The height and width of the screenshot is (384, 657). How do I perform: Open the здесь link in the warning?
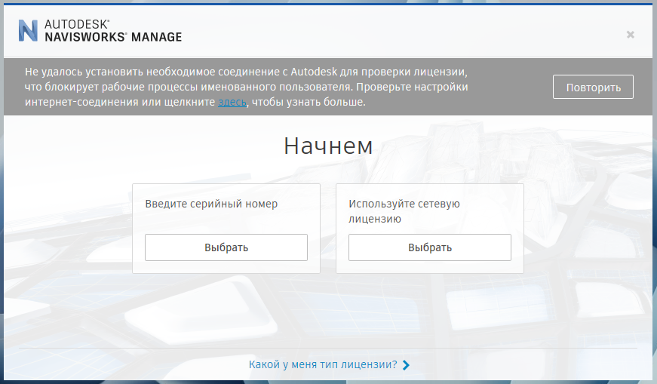[x=232, y=102]
